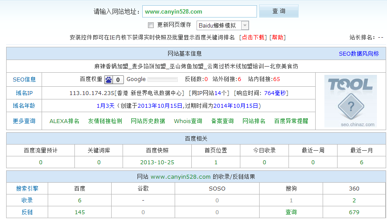Click the 站长排名 label
387x219 pixels.
point(362,38)
